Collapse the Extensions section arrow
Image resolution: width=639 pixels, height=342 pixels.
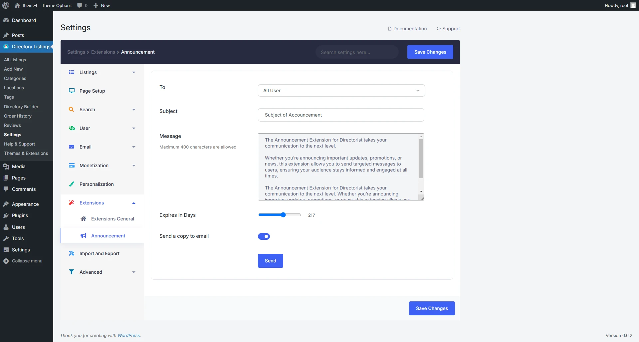pyautogui.click(x=133, y=203)
